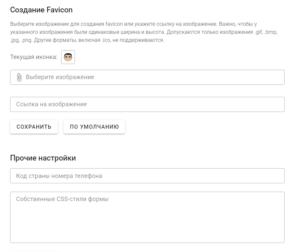Click the 'Текущая иконка:' label
Screen dimensions: 289x252
click(x=34, y=57)
